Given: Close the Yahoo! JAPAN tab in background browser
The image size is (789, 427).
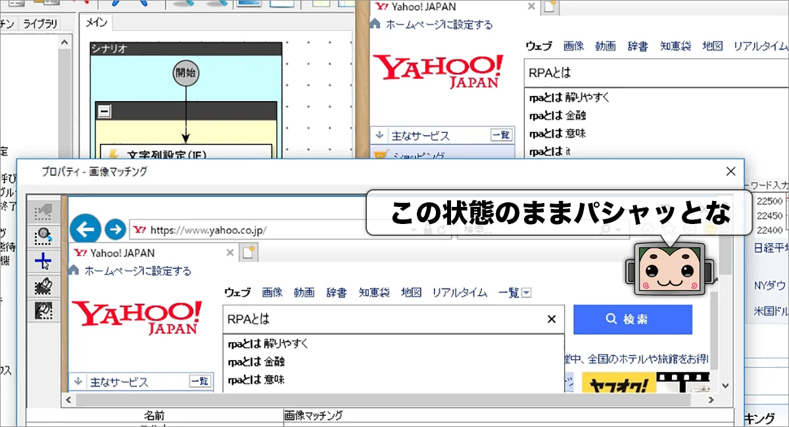Looking at the screenshot, I should 531,7.
